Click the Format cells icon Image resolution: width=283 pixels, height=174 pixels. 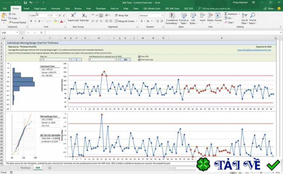click(218, 16)
